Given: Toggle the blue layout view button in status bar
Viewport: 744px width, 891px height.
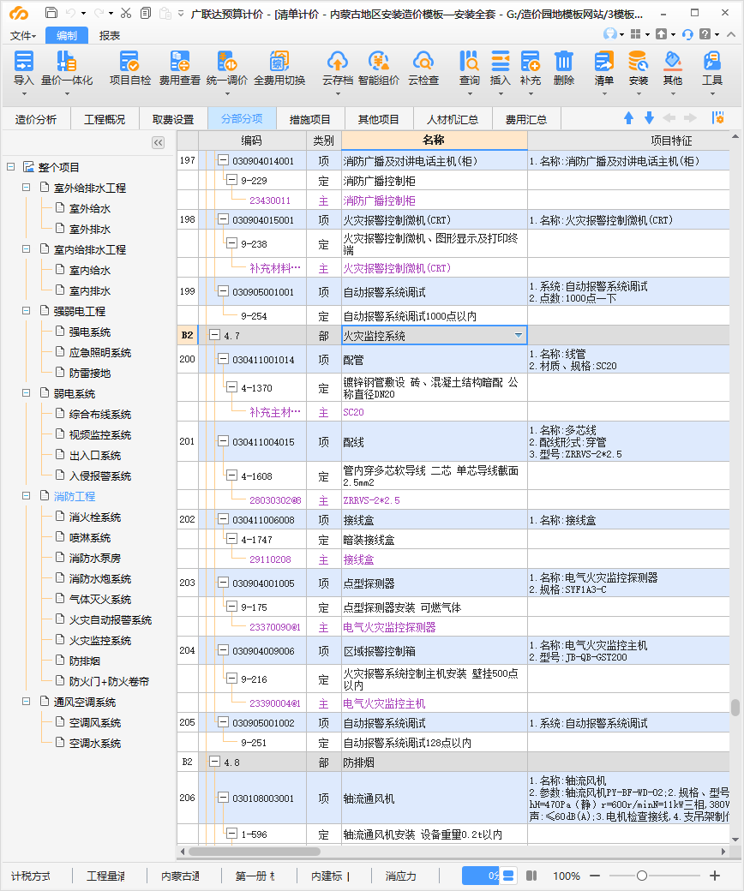Looking at the screenshot, I should click(x=507, y=876).
